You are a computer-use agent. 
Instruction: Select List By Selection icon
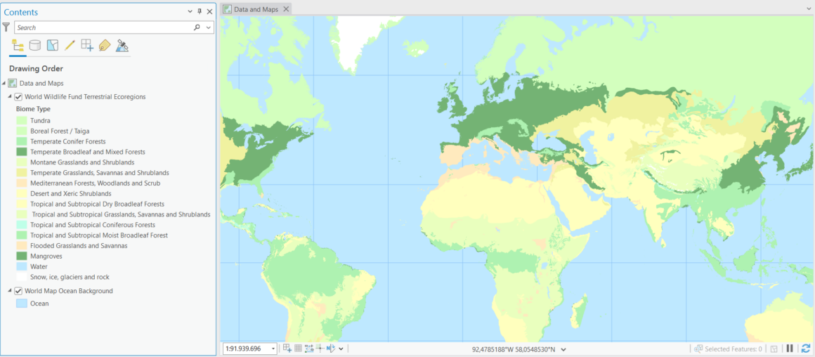point(53,45)
